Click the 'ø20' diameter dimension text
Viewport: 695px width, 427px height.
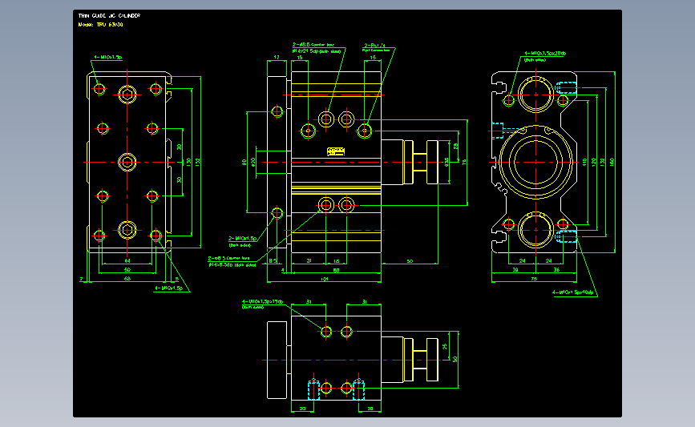[253, 162]
